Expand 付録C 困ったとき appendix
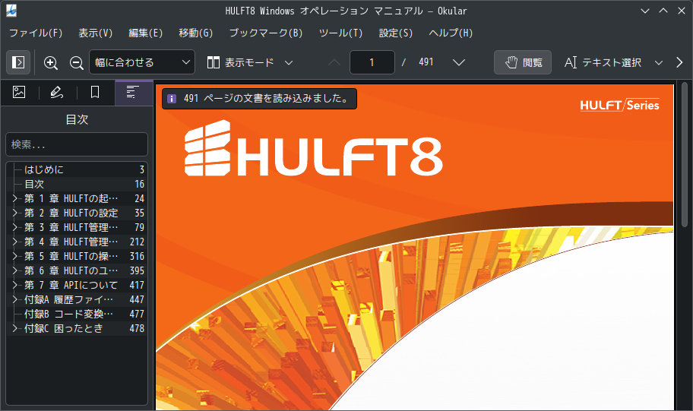The width and height of the screenshot is (693, 411). coord(14,328)
